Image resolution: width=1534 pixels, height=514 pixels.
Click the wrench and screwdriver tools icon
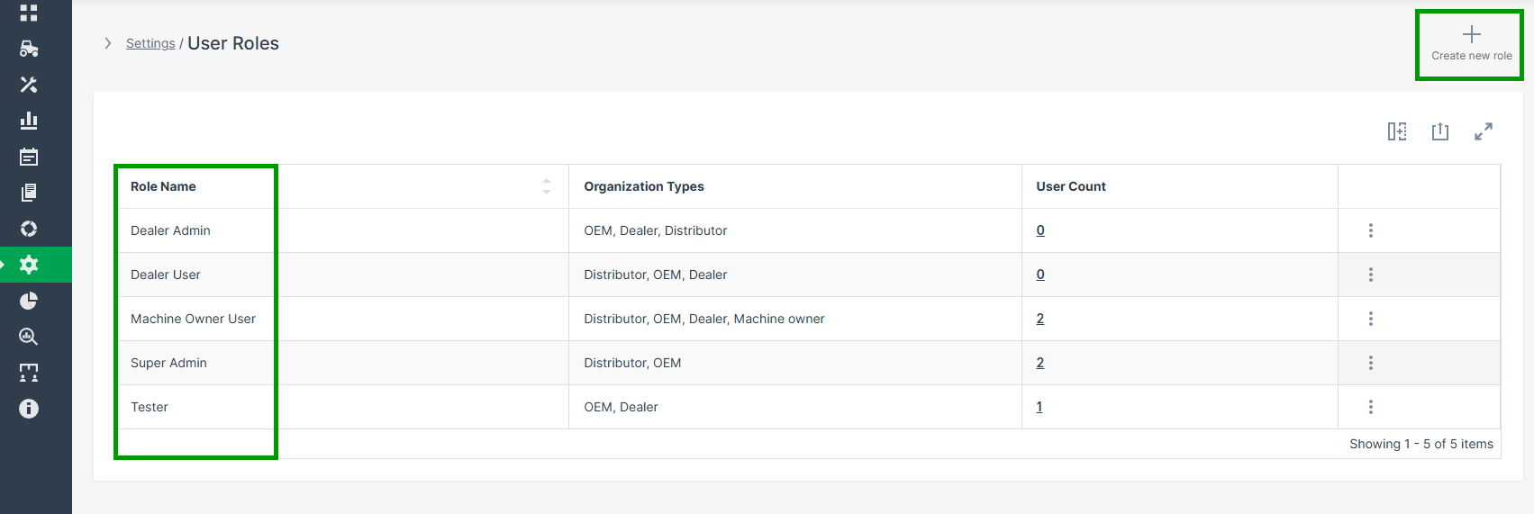pos(29,85)
